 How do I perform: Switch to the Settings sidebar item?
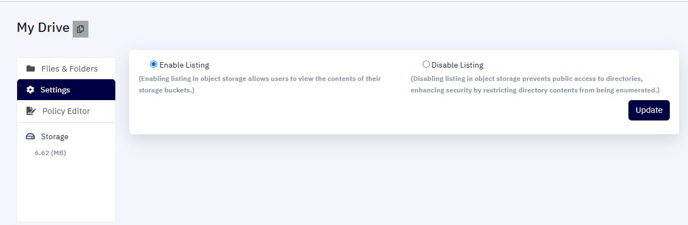pyautogui.click(x=66, y=90)
